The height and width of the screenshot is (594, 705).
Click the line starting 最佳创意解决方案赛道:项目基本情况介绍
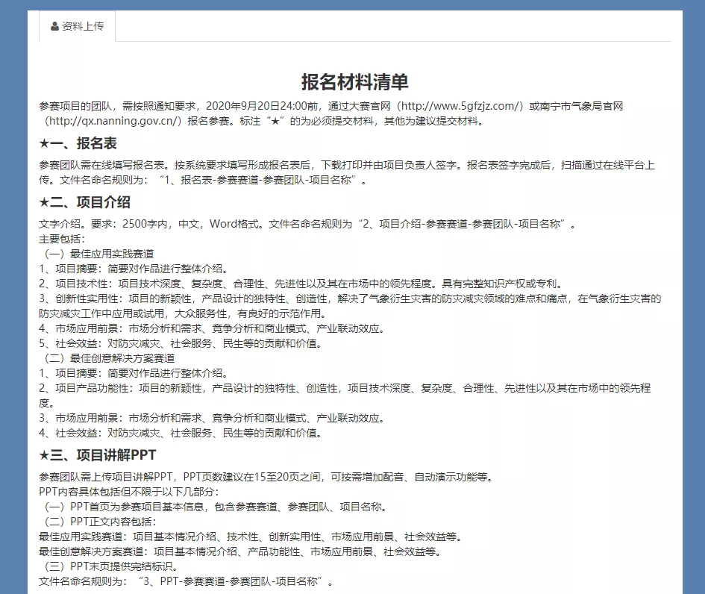point(240,551)
